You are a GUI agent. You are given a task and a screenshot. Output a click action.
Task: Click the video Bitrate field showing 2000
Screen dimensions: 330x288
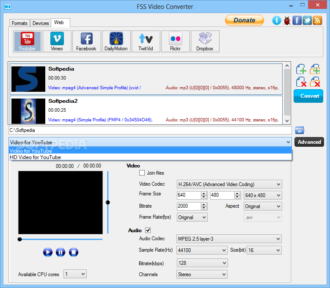(x=189, y=206)
